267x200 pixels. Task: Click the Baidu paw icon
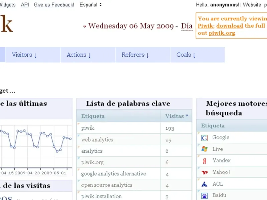click(204, 196)
